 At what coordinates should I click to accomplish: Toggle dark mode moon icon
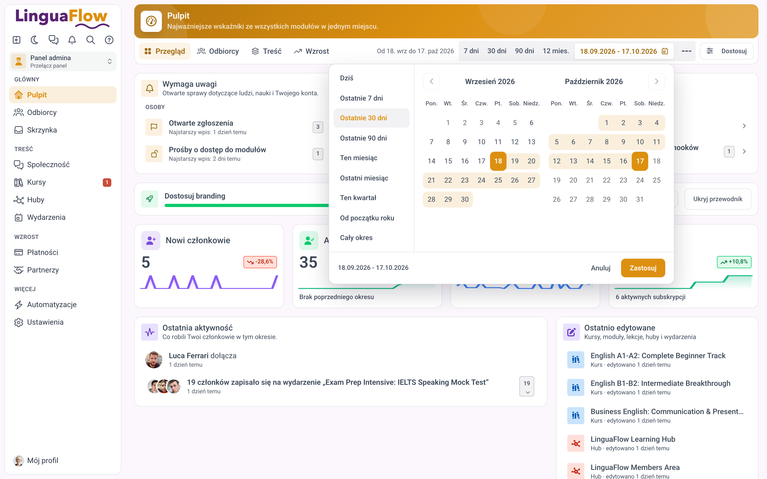pyautogui.click(x=35, y=40)
